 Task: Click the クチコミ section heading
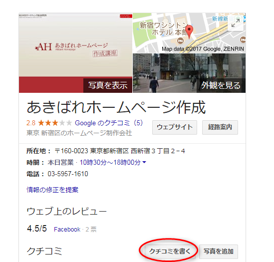coord(44,251)
